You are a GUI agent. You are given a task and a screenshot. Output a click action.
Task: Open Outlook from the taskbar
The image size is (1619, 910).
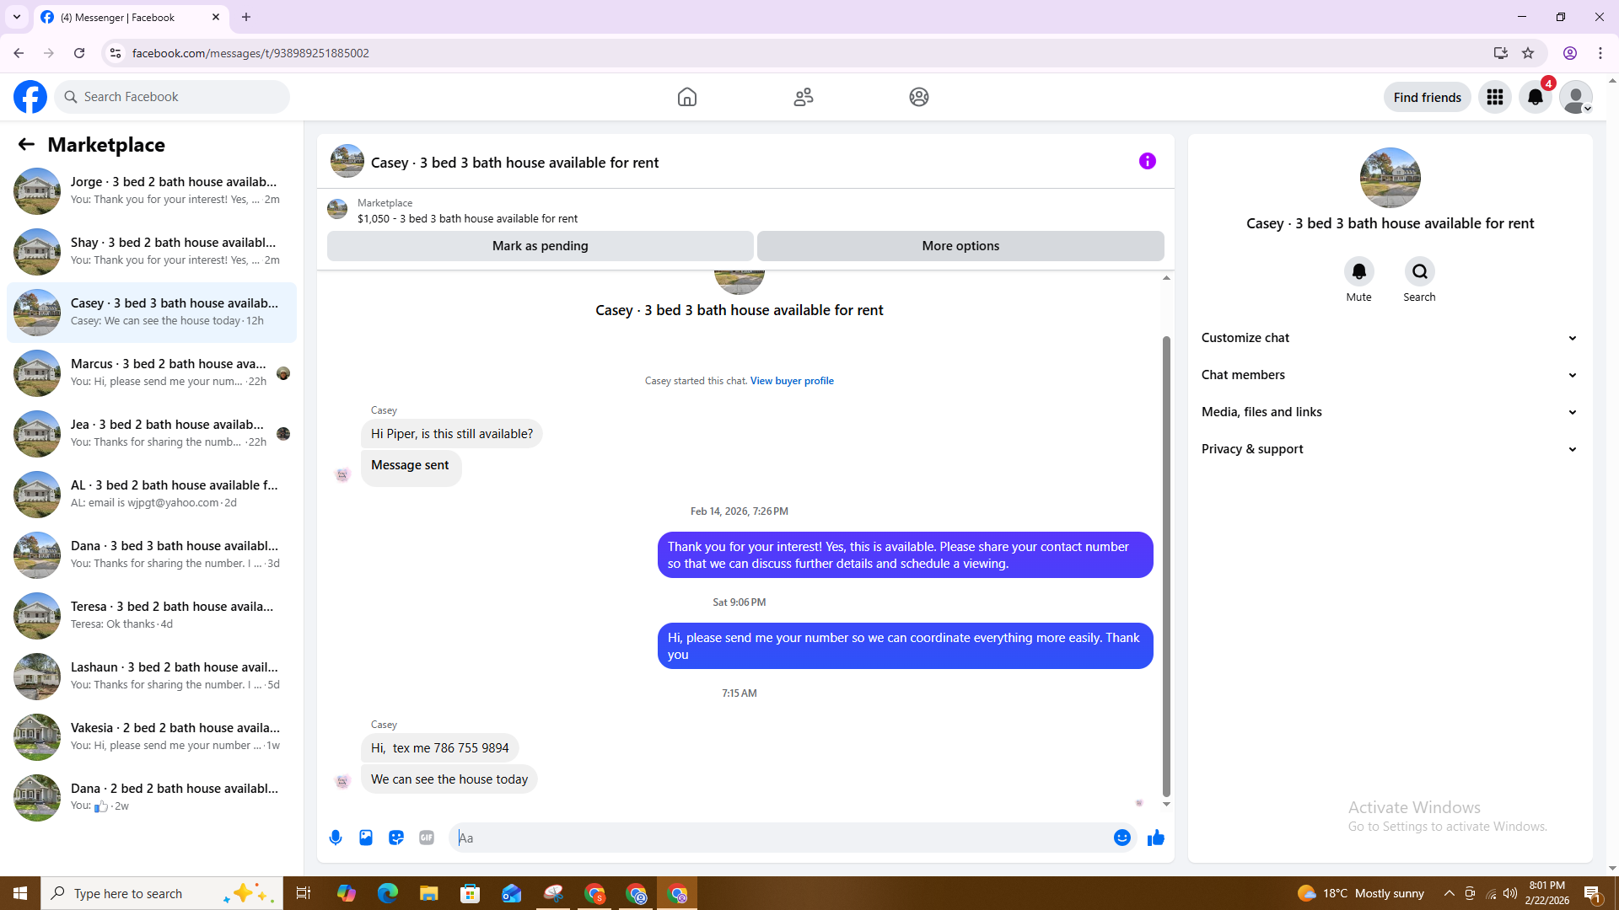(512, 893)
